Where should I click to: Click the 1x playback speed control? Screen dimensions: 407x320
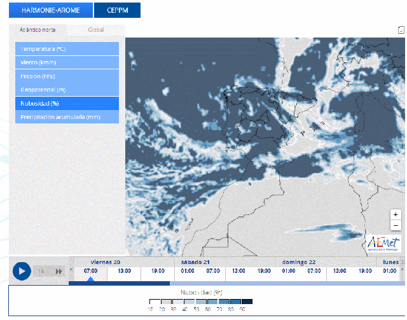point(40,271)
